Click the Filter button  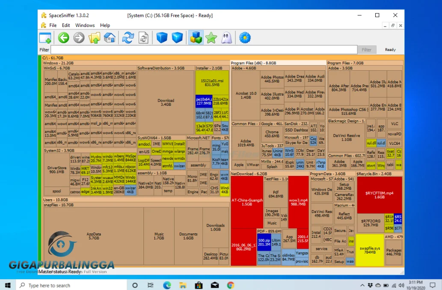pyautogui.click(x=366, y=50)
